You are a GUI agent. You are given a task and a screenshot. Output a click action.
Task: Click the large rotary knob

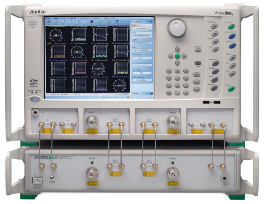click(x=177, y=28)
